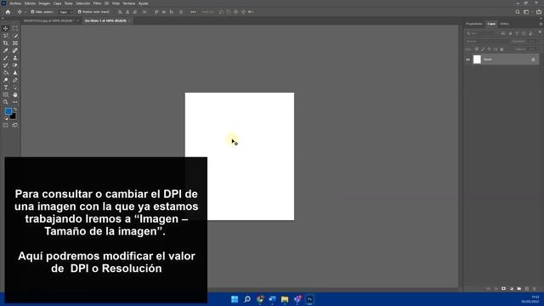The height and width of the screenshot is (306, 544).
Task: Select the Quick Selection tool
Action: (15, 36)
